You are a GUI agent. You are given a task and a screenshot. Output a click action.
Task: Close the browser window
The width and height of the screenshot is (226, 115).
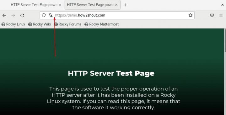[223, 5]
